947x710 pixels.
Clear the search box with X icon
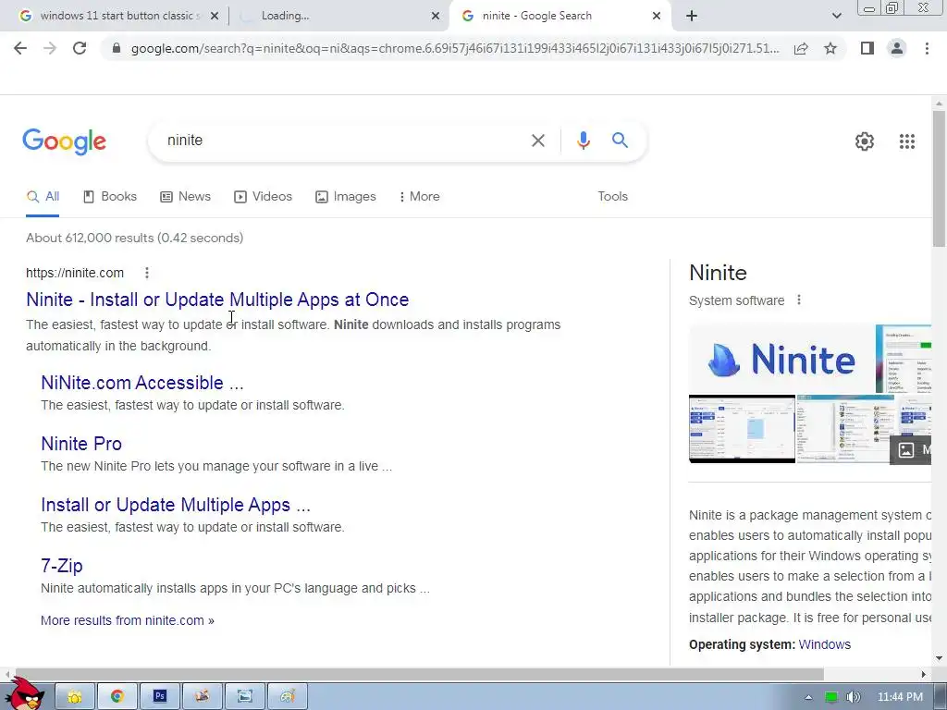[x=537, y=141]
